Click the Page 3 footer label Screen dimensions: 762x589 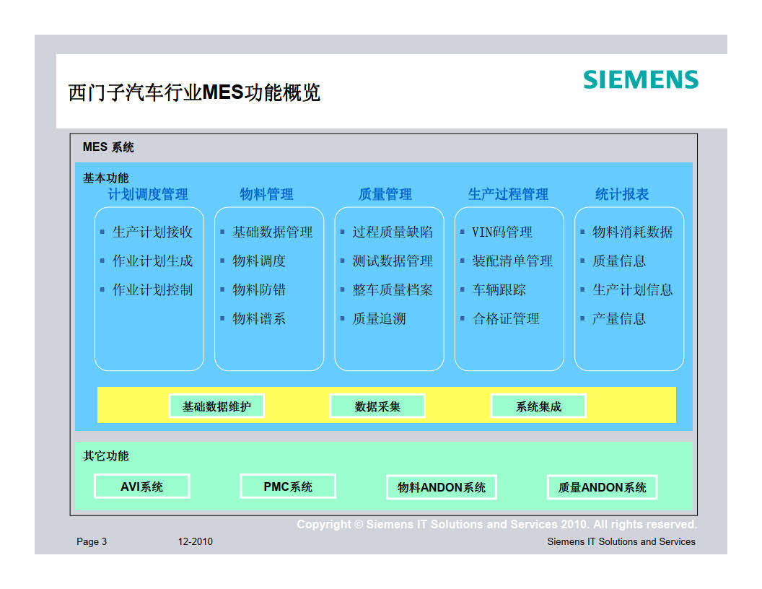(x=92, y=541)
